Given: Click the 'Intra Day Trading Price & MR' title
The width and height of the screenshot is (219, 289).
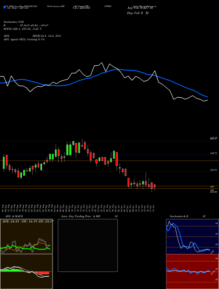Looking at the screenshot, I should coord(81,216).
